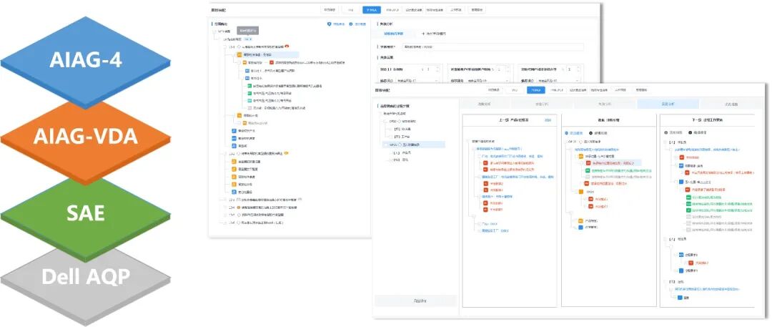Click yellow badge beside second main back-window tree node
The width and height of the screenshot is (772, 327).
click(x=286, y=153)
